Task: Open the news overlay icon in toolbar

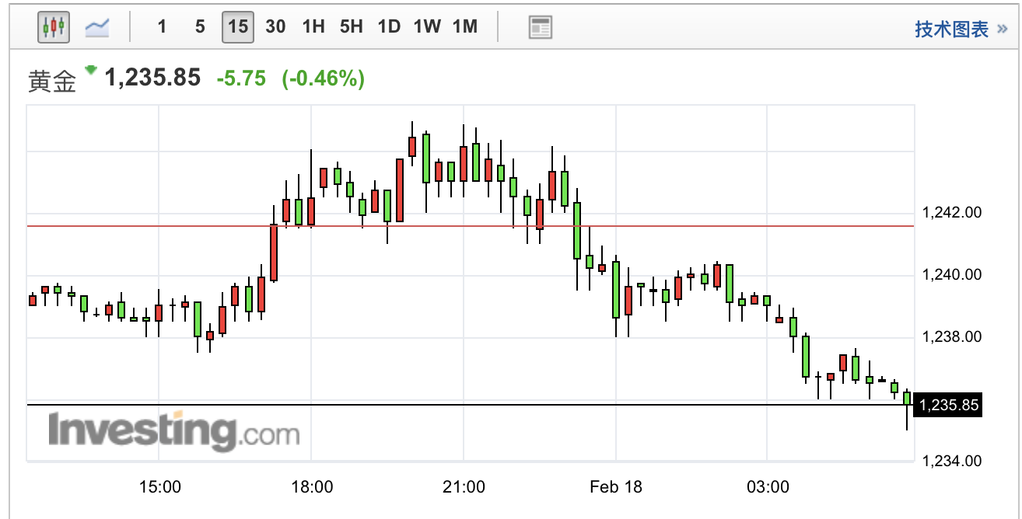Action: [540, 27]
